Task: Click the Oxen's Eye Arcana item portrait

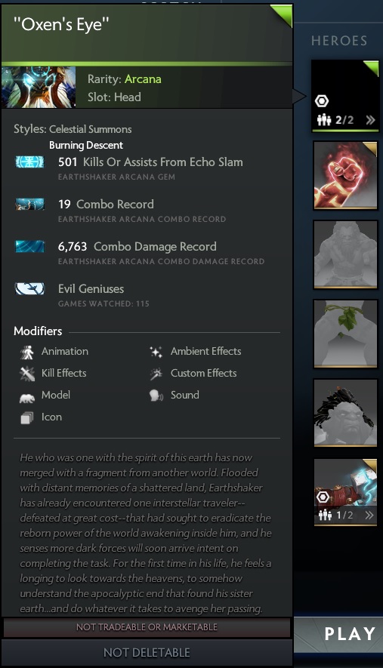Action: pyautogui.click(x=39, y=88)
